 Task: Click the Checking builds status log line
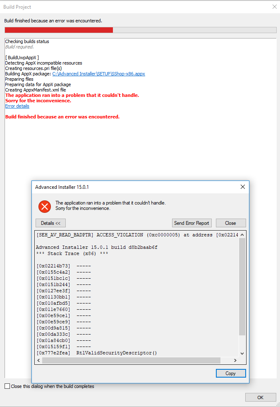[x=27, y=41]
